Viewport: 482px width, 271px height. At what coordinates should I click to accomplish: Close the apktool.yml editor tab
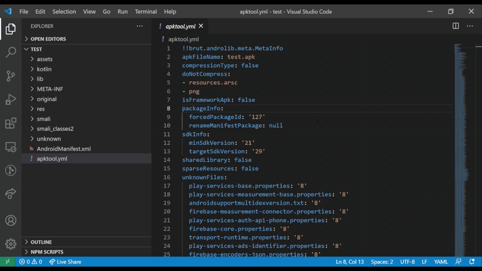click(201, 26)
